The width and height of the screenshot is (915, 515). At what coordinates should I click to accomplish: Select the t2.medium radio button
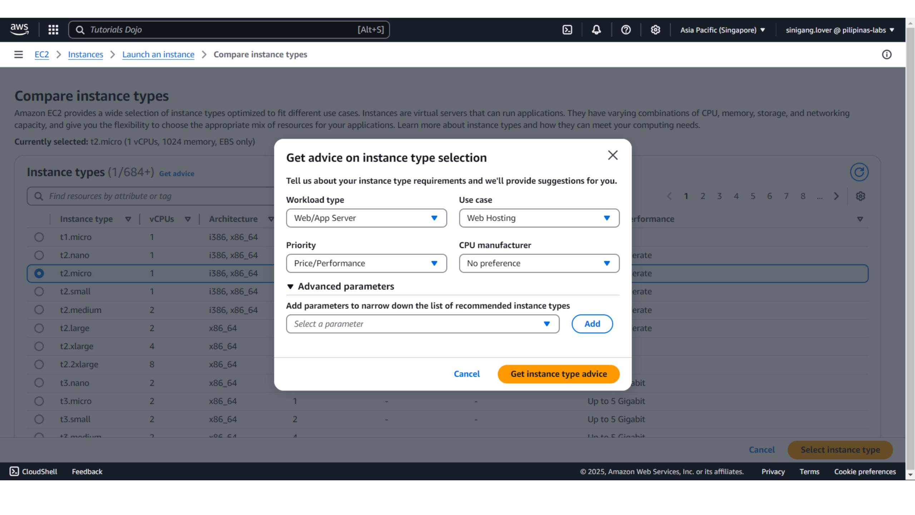click(39, 310)
